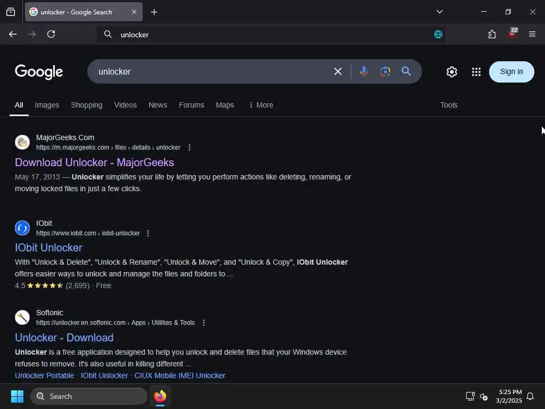Search by image with Google Lens

coord(385,72)
